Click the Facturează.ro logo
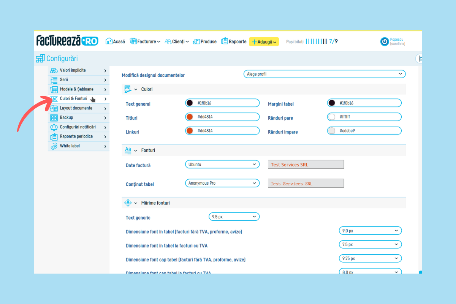This screenshot has width=456, height=304. [x=67, y=41]
